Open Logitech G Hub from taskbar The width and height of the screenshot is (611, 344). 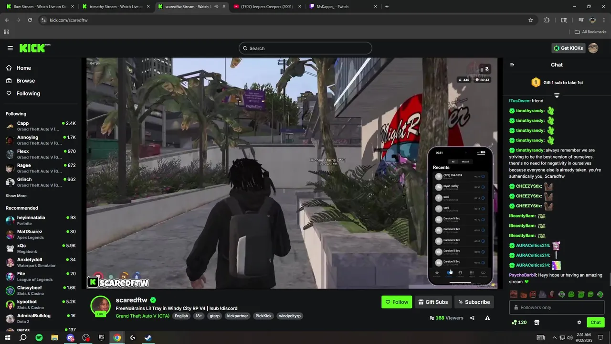[x=132, y=338]
